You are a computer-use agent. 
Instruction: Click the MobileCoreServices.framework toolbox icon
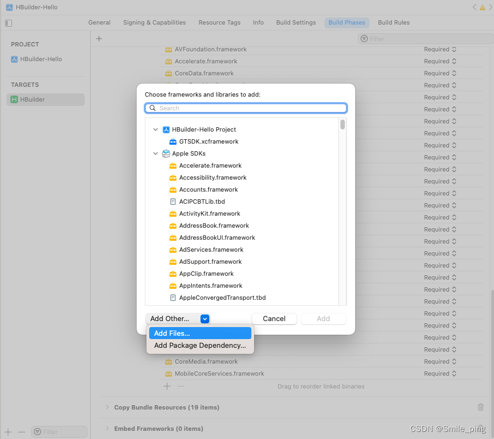point(168,373)
